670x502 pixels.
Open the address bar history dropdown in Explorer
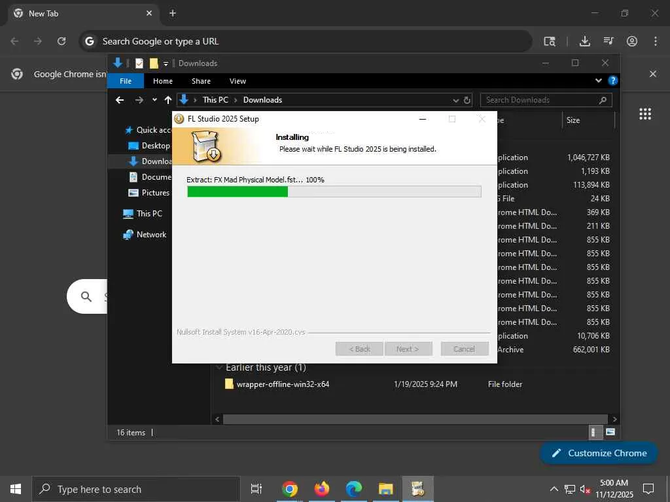click(456, 100)
